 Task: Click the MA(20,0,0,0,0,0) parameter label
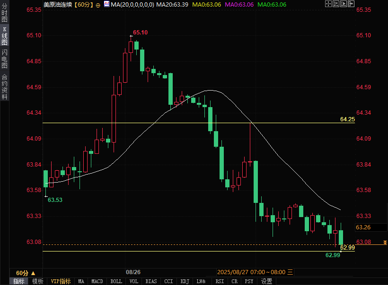pyautogui.click(x=132, y=5)
